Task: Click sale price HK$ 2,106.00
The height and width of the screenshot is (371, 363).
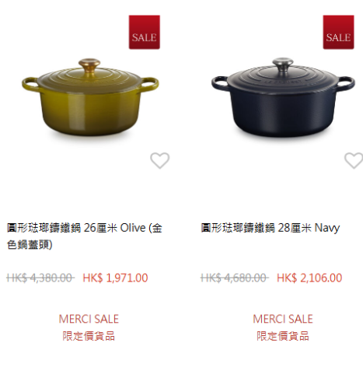Action: click(x=309, y=278)
